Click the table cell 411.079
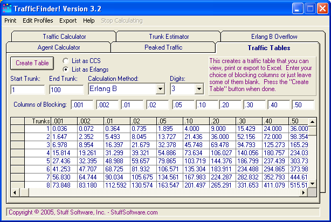This screenshot has width=331, height=222. (x=275, y=185)
